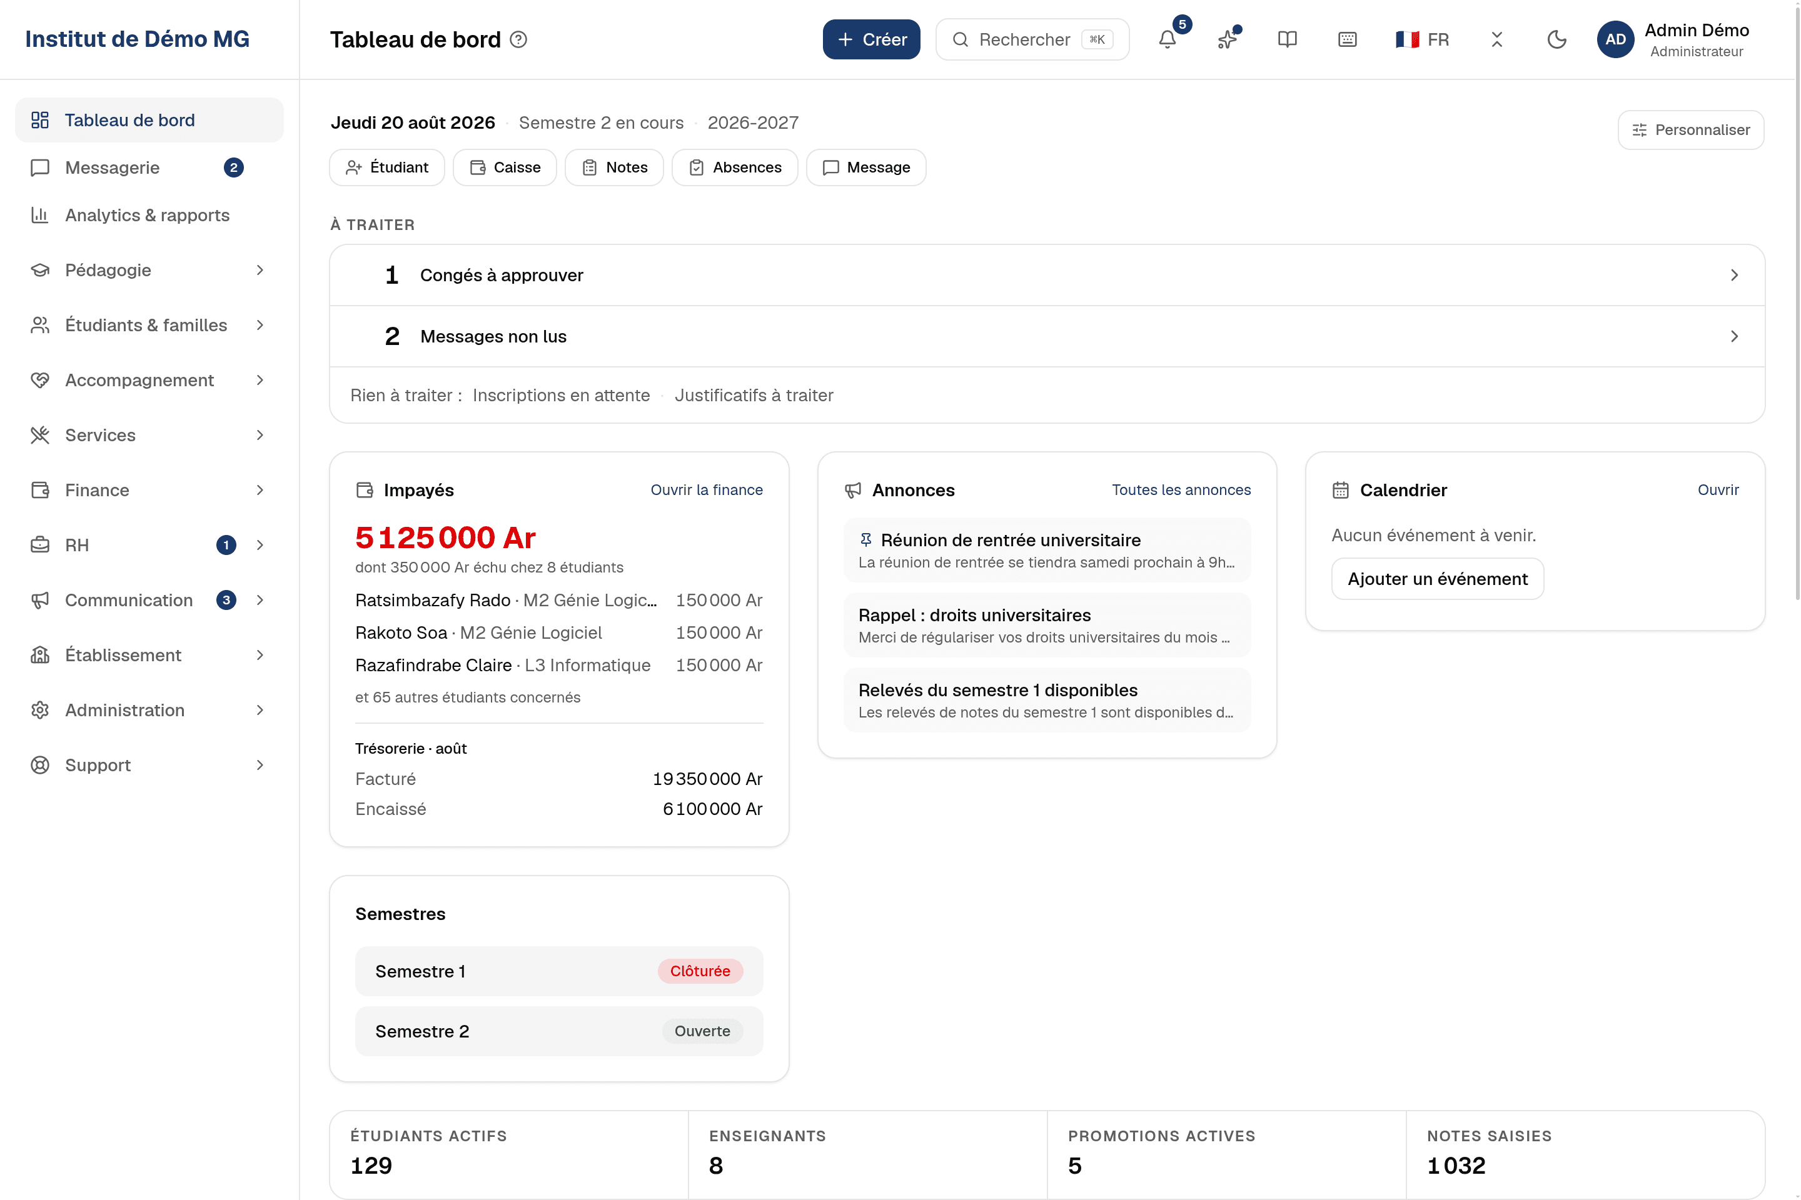Select Tableau de bord in sidebar
This screenshot has width=1801, height=1200.
coord(149,120)
